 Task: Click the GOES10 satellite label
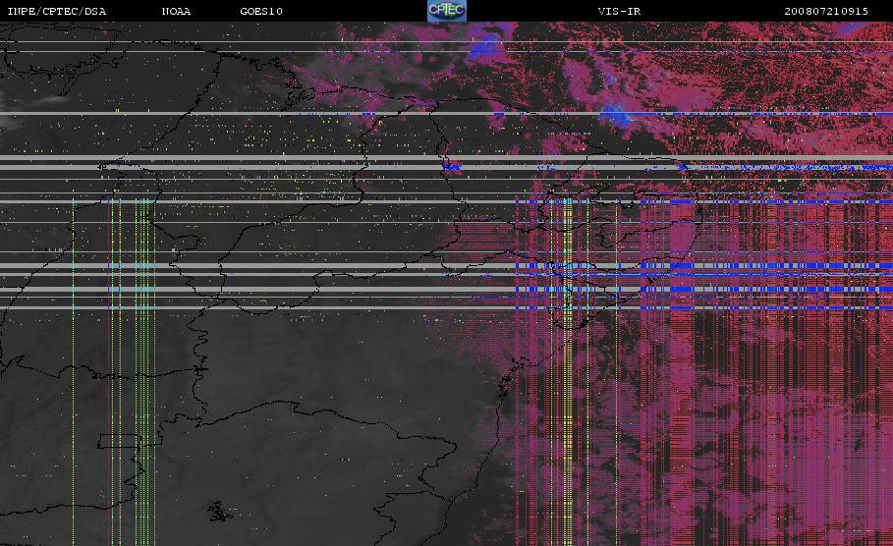[x=261, y=12]
